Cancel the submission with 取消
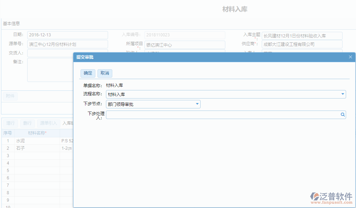This screenshot has width=356, height=208. tap(106, 73)
